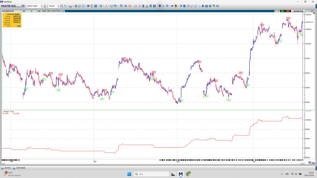The height and width of the screenshot is (178, 317).
Task: Click the blue round icon at chart bottom right
Action: click(310, 163)
